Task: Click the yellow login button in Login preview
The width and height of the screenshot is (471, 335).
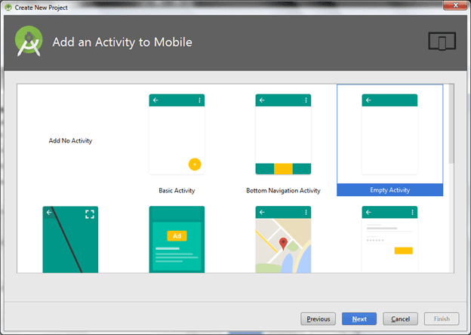Action: pos(403,250)
